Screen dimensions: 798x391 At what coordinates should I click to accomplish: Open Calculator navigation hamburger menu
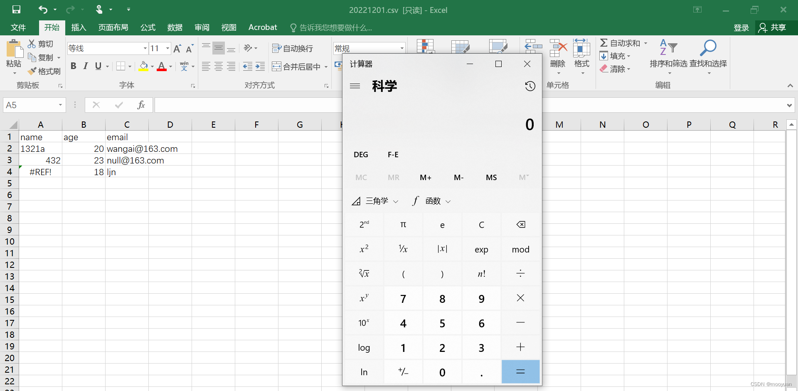pos(355,86)
